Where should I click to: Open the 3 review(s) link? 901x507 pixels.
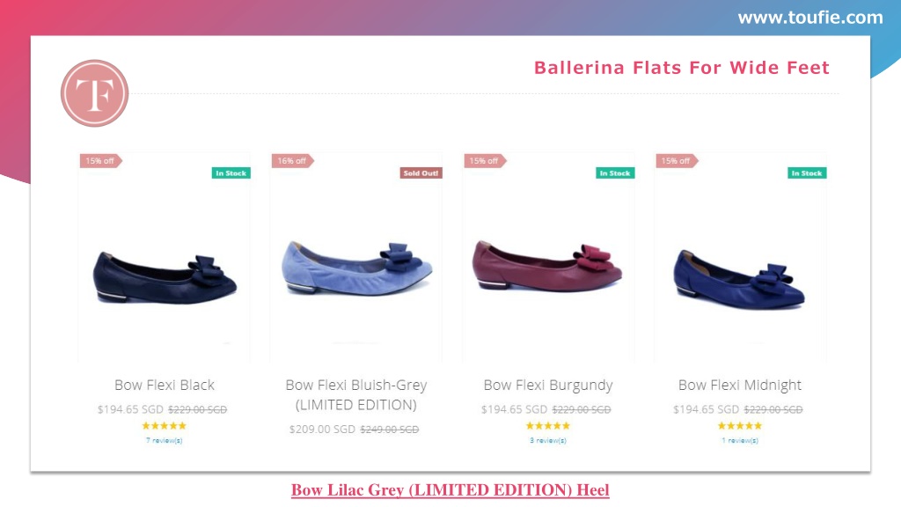tap(548, 440)
